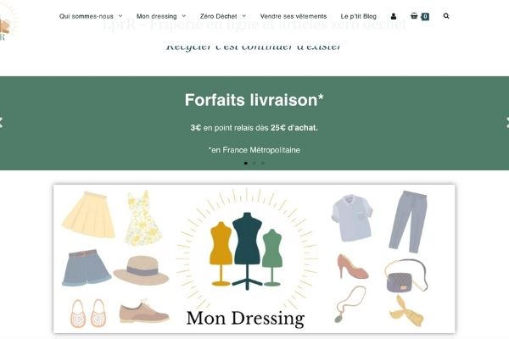Open Vendre ses vêtements menu item
Viewport: 509px width, 339px height.
[294, 16]
